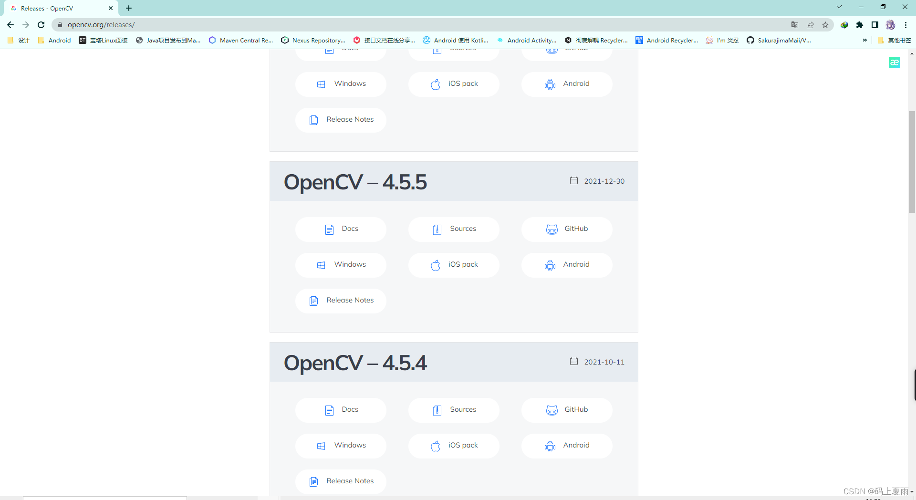Click the IDM extension icon in toolbar

pyautogui.click(x=844, y=25)
